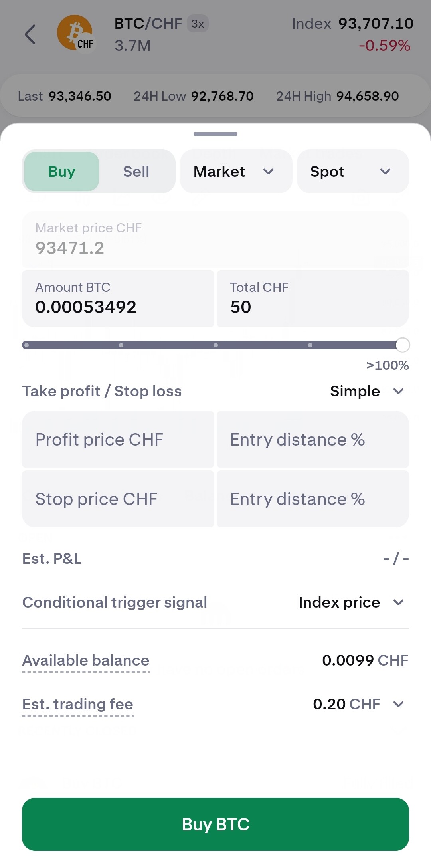The width and height of the screenshot is (431, 856).
Task: Open the Spot trading mode dropdown
Action: tap(352, 172)
